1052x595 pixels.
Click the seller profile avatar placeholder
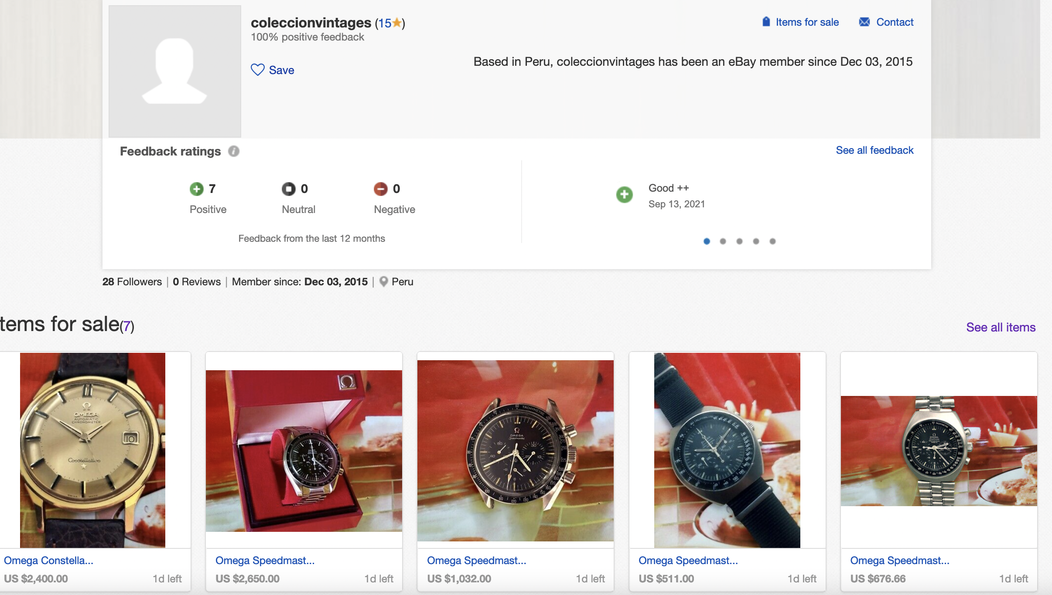174,71
